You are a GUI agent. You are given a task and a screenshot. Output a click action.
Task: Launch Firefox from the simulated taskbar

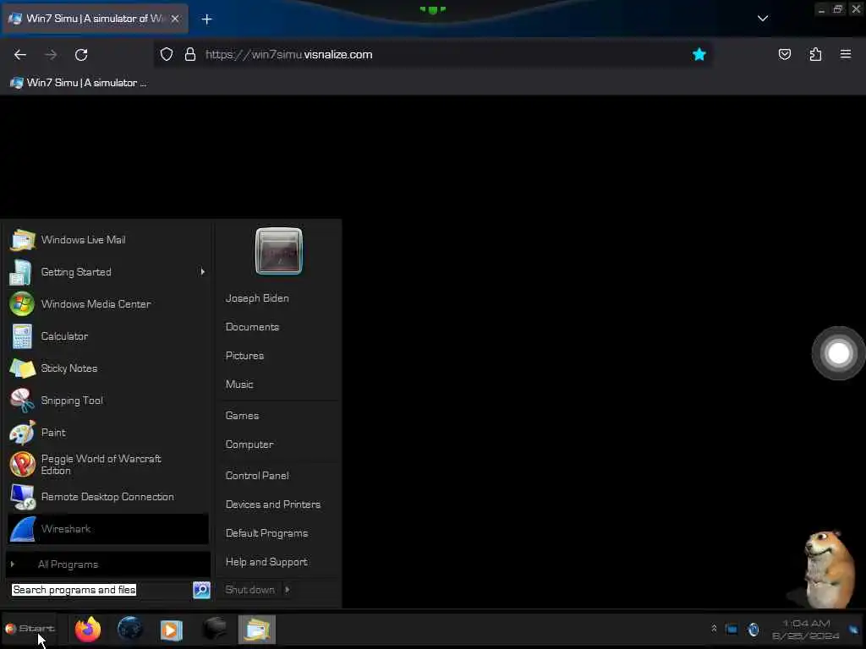point(87,629)
